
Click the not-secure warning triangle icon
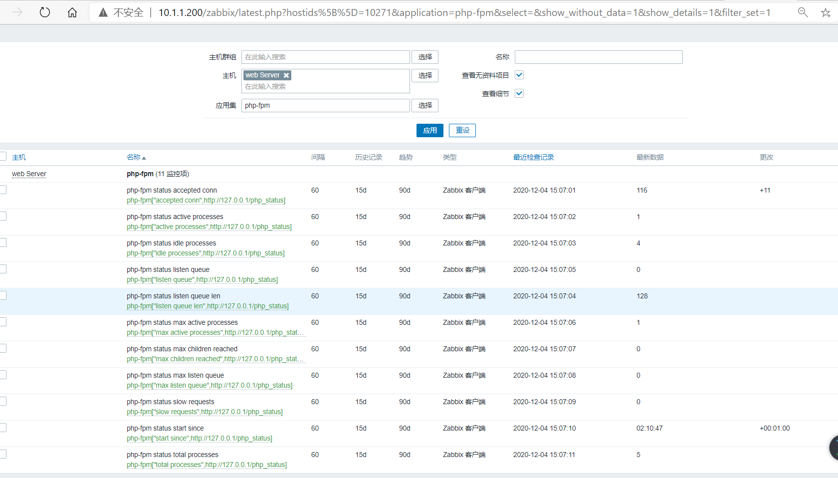coord(103,12)
